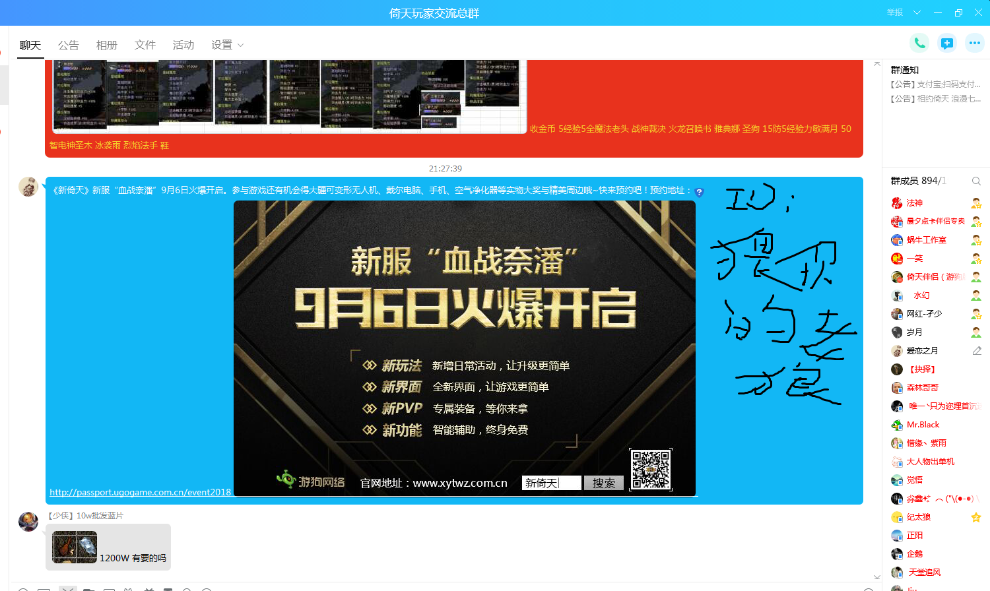990x591 pixels.
Task: Click avatar of 10w批发蓝片 sender
Action: (x=28, y=521)
